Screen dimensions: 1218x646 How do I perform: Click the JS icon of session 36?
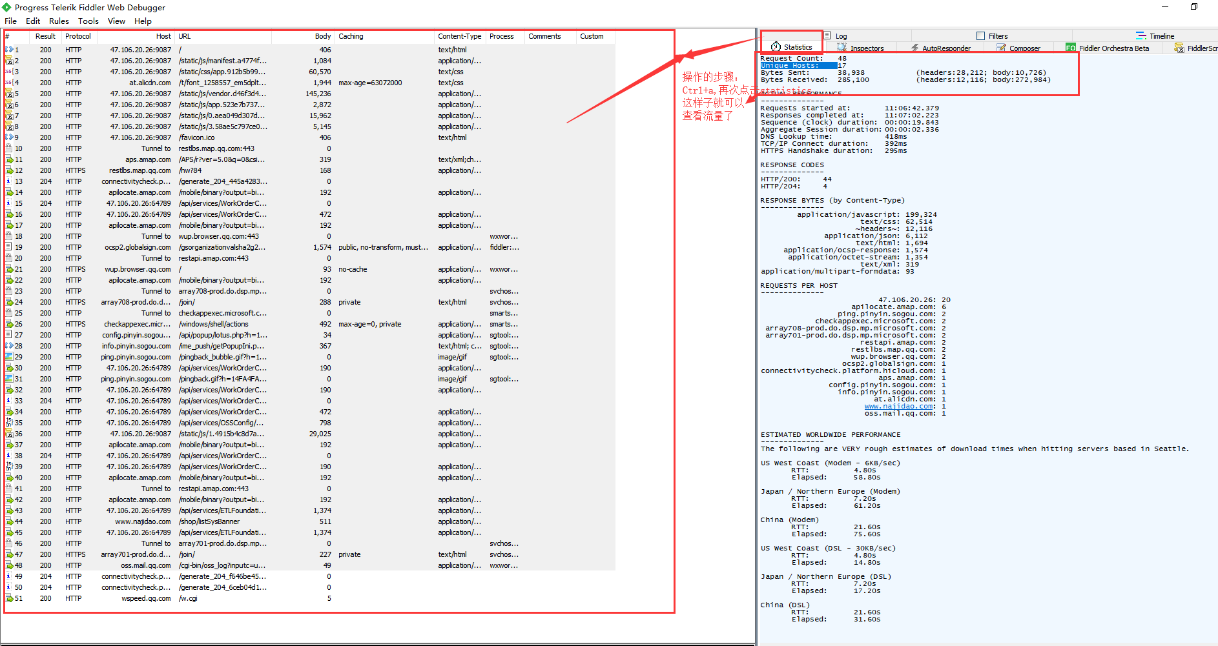[9, 434]
